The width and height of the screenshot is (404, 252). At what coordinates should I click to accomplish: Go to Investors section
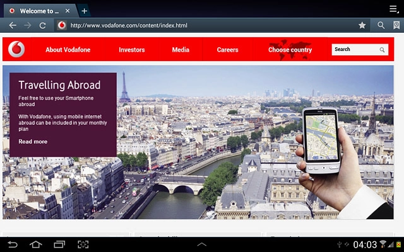131,50
